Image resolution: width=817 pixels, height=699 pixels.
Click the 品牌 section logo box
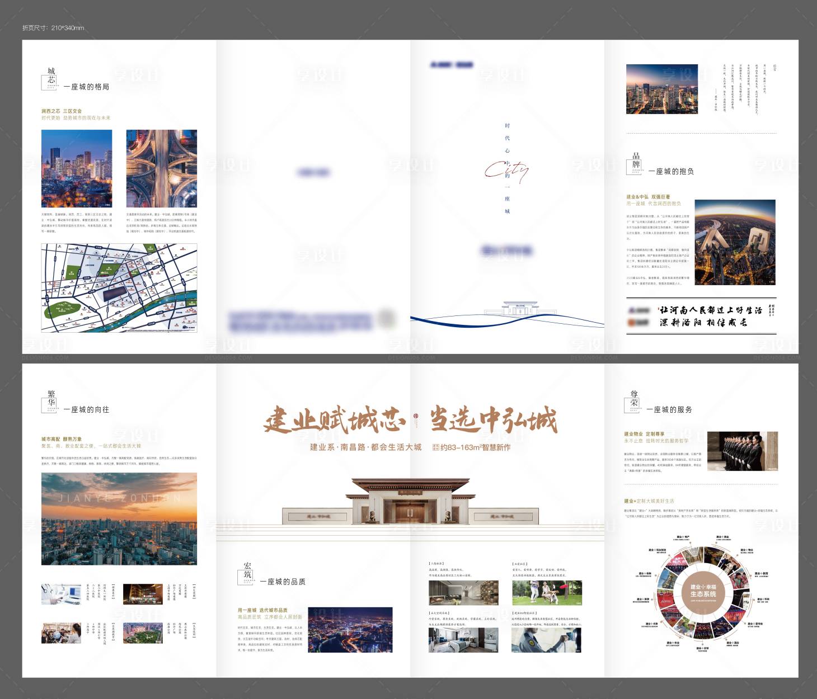(x=635, y=163)
